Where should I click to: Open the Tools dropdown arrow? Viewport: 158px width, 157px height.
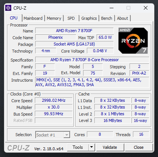tap(92, 147)
